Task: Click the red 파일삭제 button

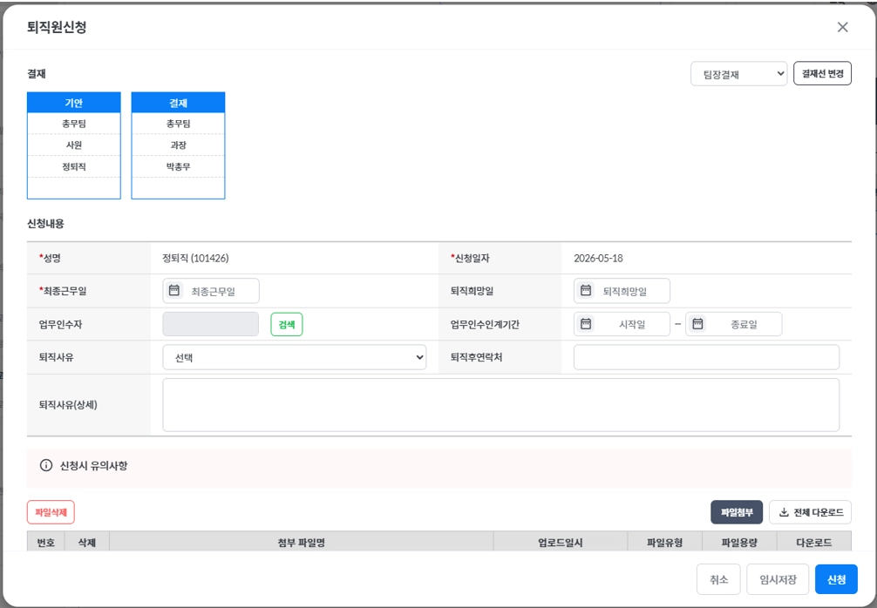Action: coord(51,512)
